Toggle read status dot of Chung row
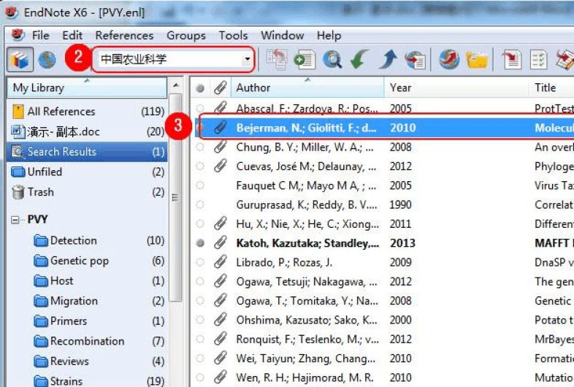Image resolution: width=574 pixels, height=387 pixels. coord(200,147)
